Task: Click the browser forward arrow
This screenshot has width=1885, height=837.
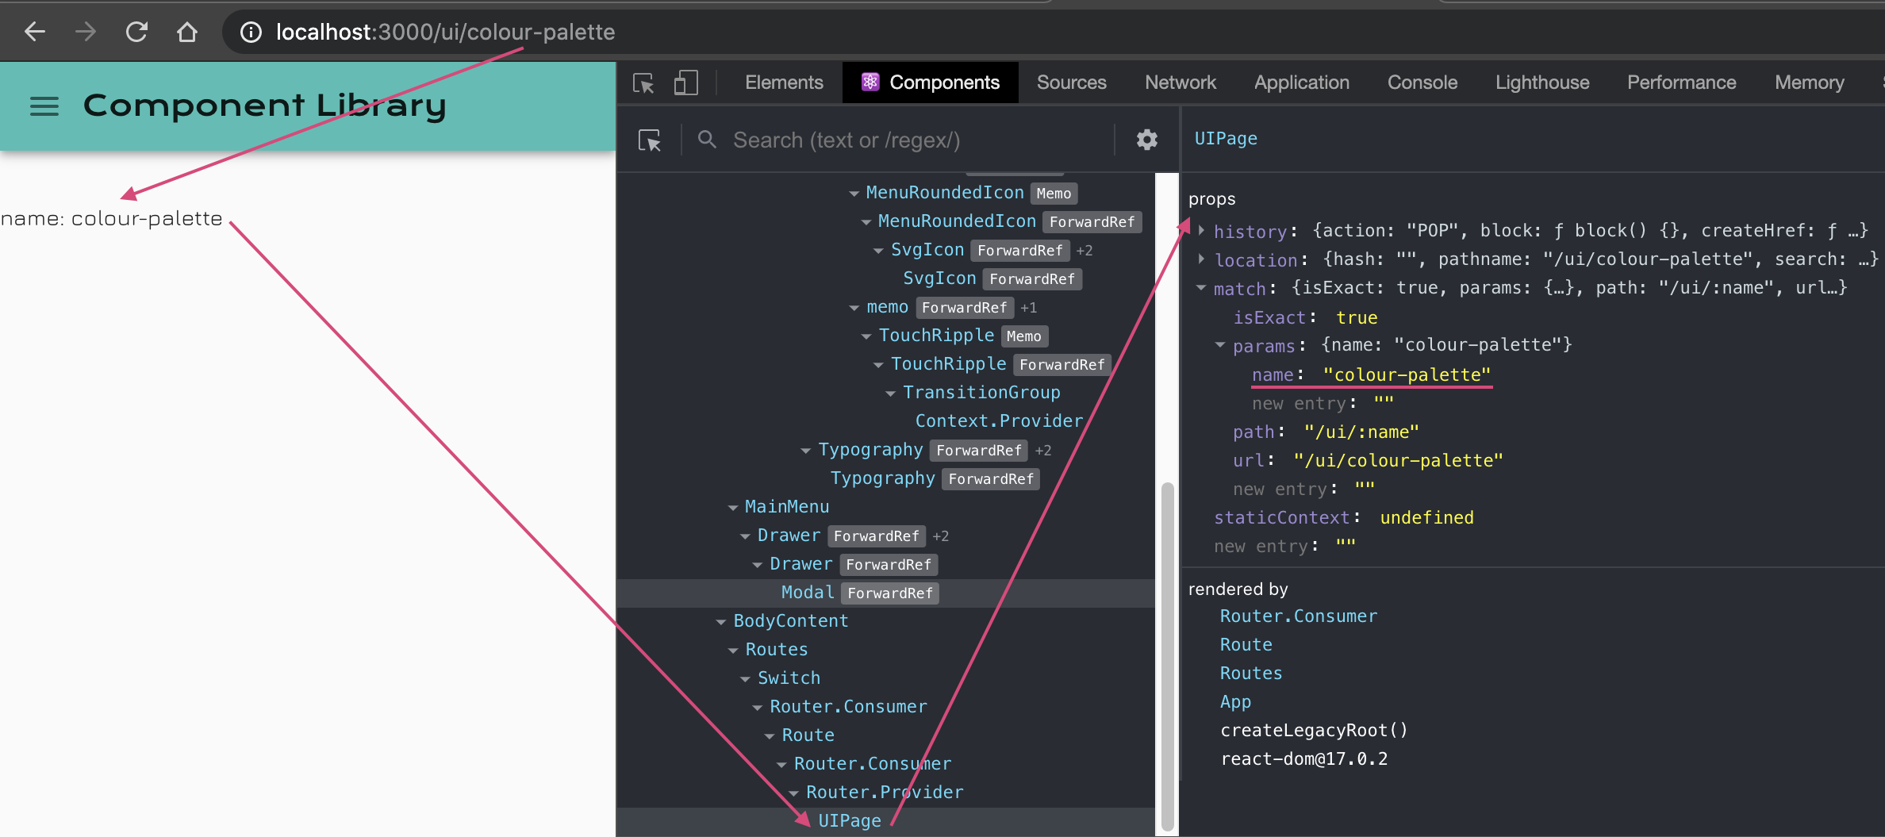Action: click(86, 32)
